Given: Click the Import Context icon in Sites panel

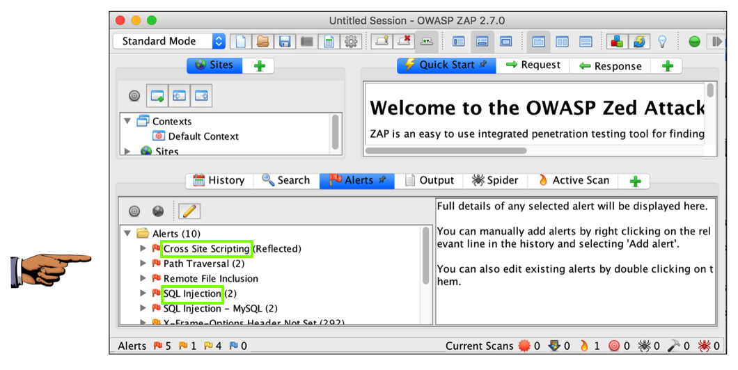Looking at the screenshot, I should [180, 96].
